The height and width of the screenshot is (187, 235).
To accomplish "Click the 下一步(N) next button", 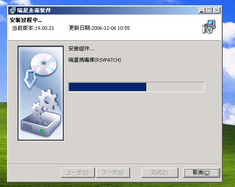I will pyautogui.click(x=113, y=173).
